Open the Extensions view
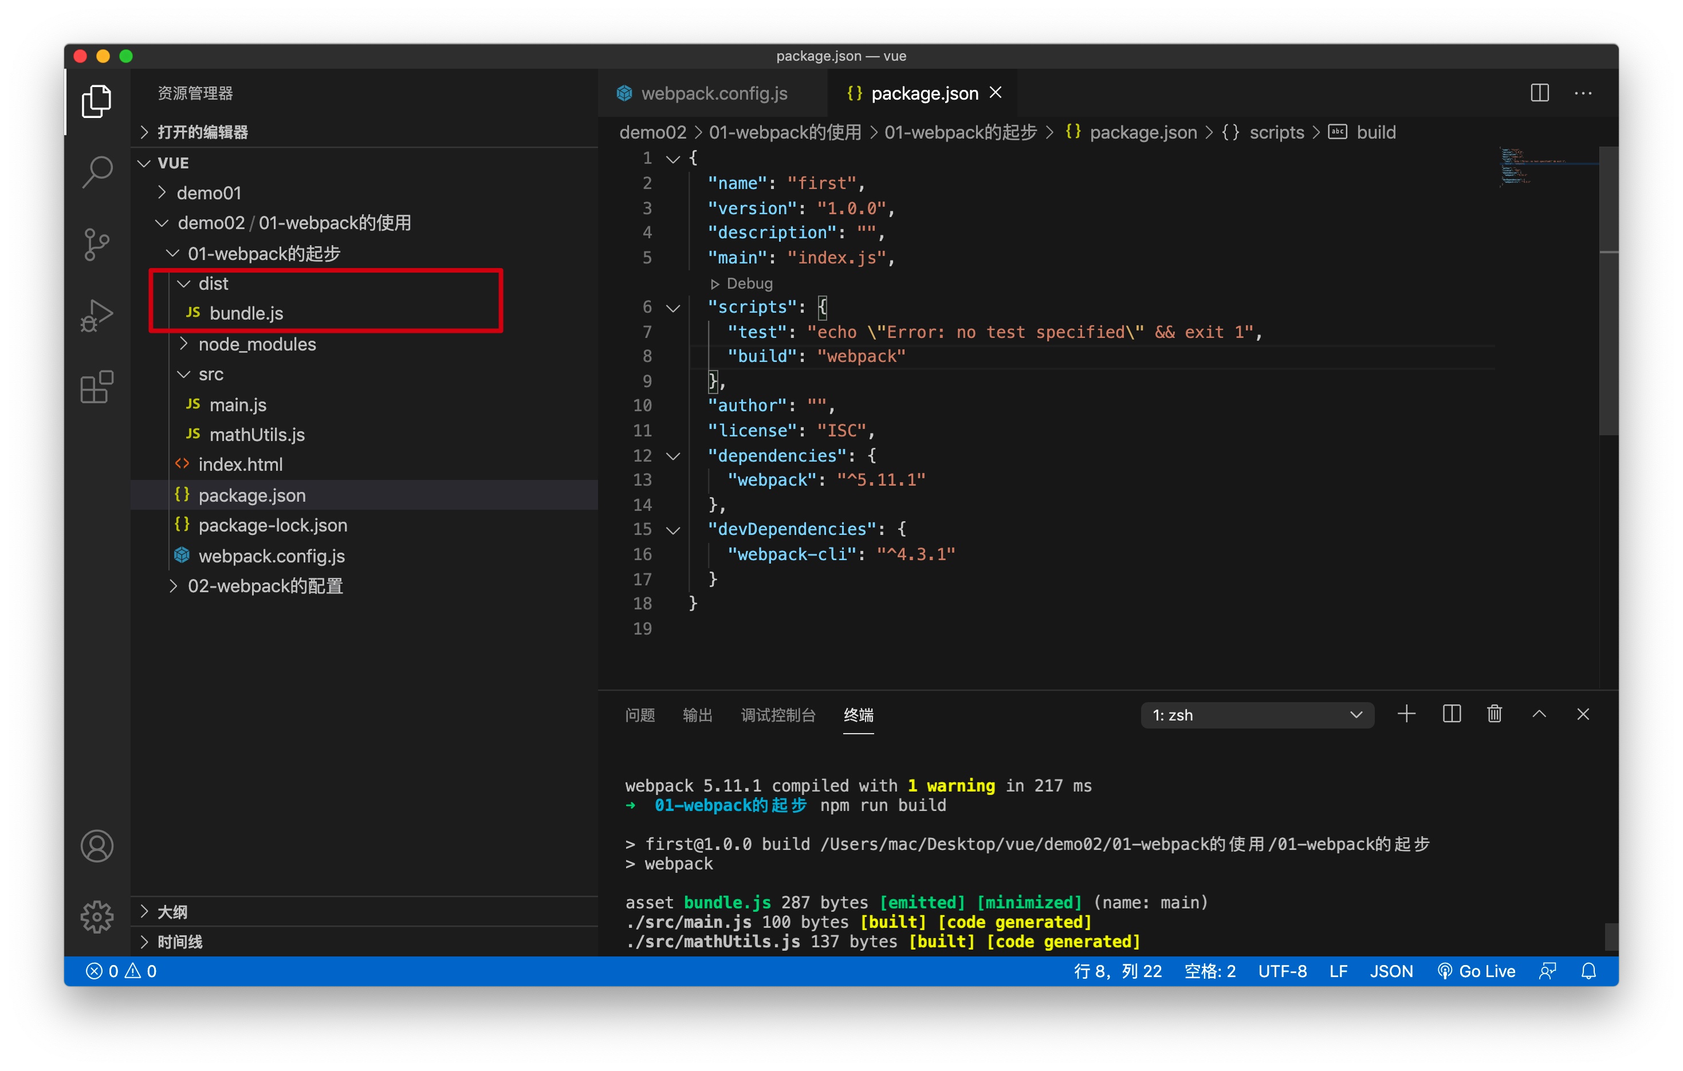This screenshot has height=1071, width=1683. point(97,387)
